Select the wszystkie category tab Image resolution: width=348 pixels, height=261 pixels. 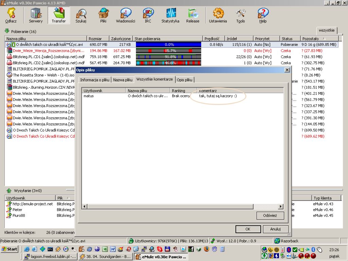tap(327, 30)
